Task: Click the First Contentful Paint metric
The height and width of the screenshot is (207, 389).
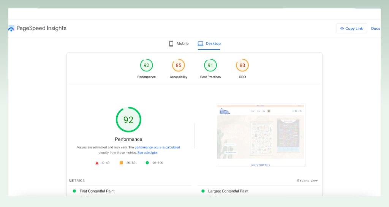Action: click(97, 191)
